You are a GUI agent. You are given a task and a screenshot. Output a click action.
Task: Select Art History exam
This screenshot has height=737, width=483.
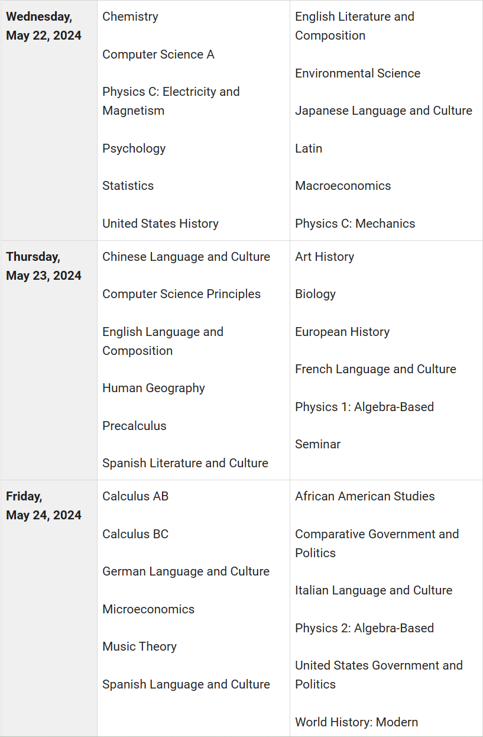325,257
